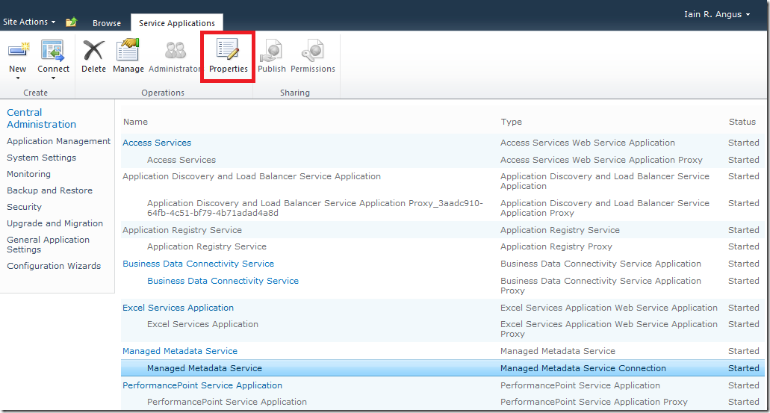Open PerformancePoint Service Application link

202,385
